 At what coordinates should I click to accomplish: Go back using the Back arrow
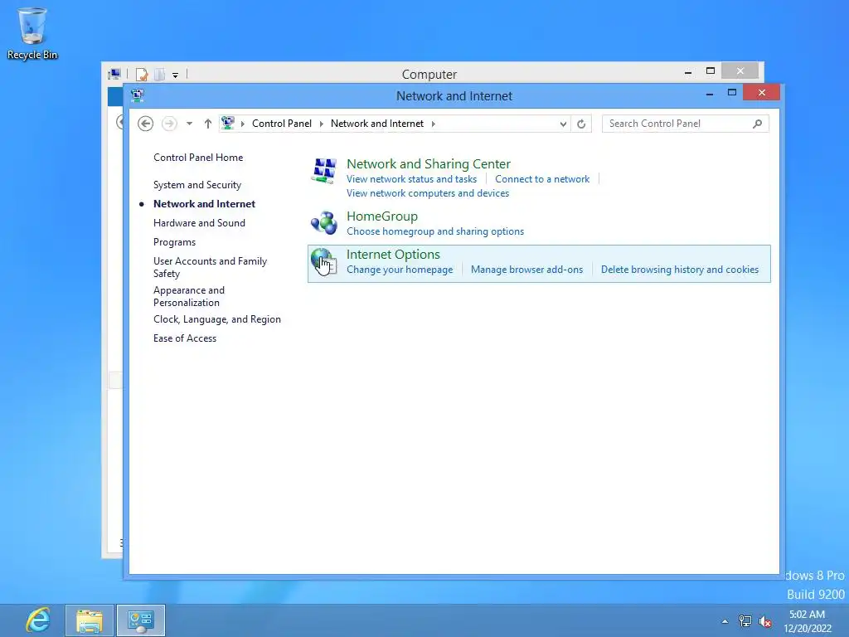(x=145, y=124)
